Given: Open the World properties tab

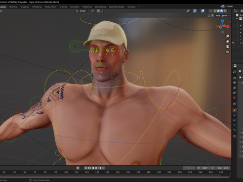Looking at the screenshot, I should (234, 98).
